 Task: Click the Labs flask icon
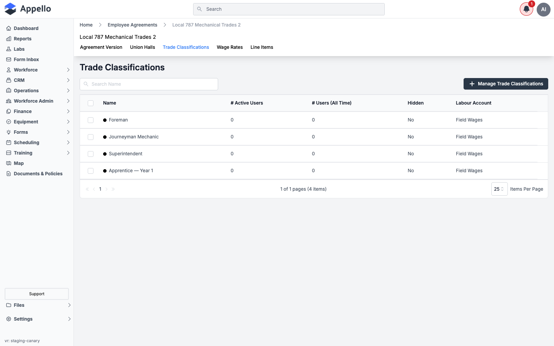click(x=8, y=49)
